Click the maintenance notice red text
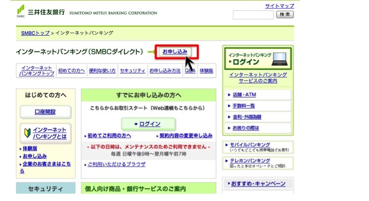369x201 pixels. coord(149,147)
